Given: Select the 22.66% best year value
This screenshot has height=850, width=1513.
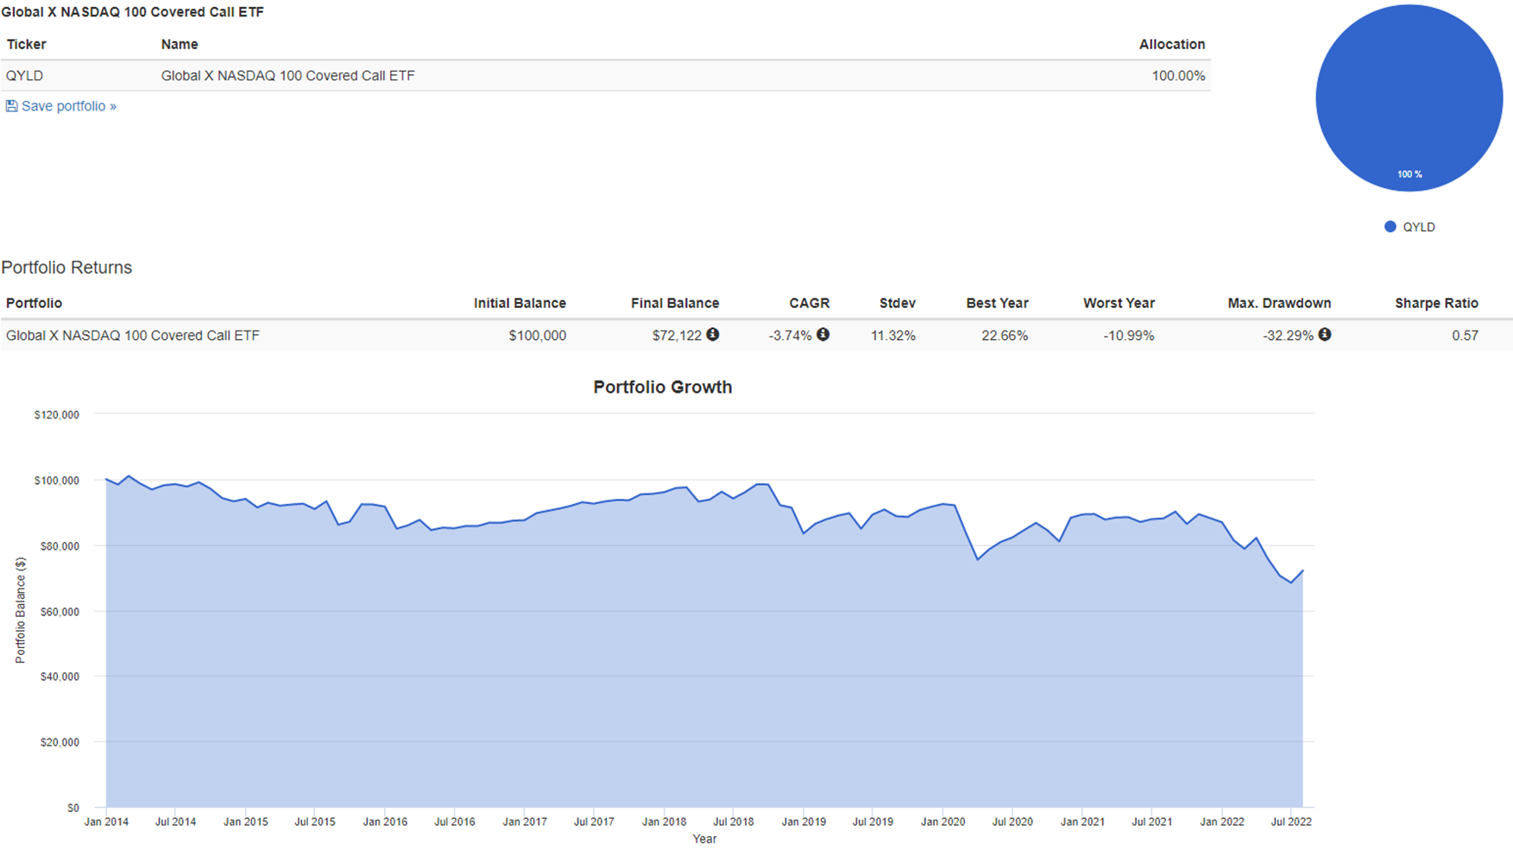Looking at the screenshot, I should tap(1005, 336).
